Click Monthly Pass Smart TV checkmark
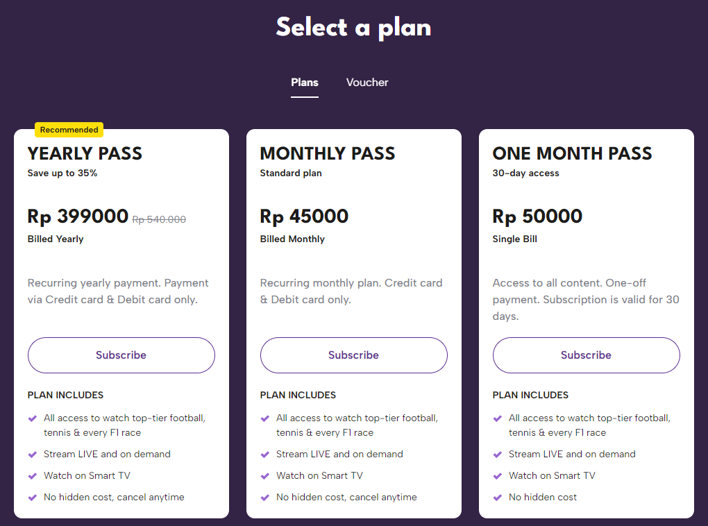The image size is (708, 526). point(264,476)
